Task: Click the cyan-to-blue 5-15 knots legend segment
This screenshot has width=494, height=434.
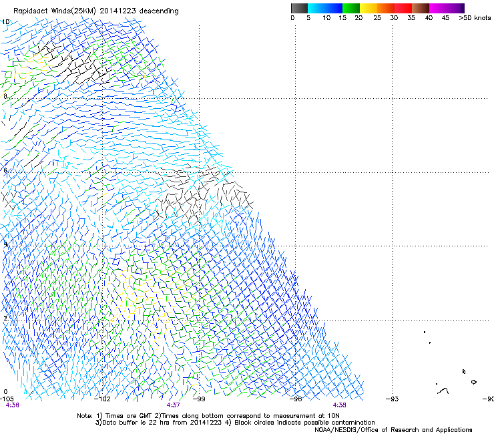Action: 325,8
